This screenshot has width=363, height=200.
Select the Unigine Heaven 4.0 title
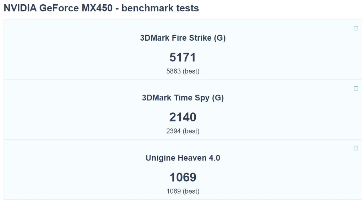pos(183,158)
